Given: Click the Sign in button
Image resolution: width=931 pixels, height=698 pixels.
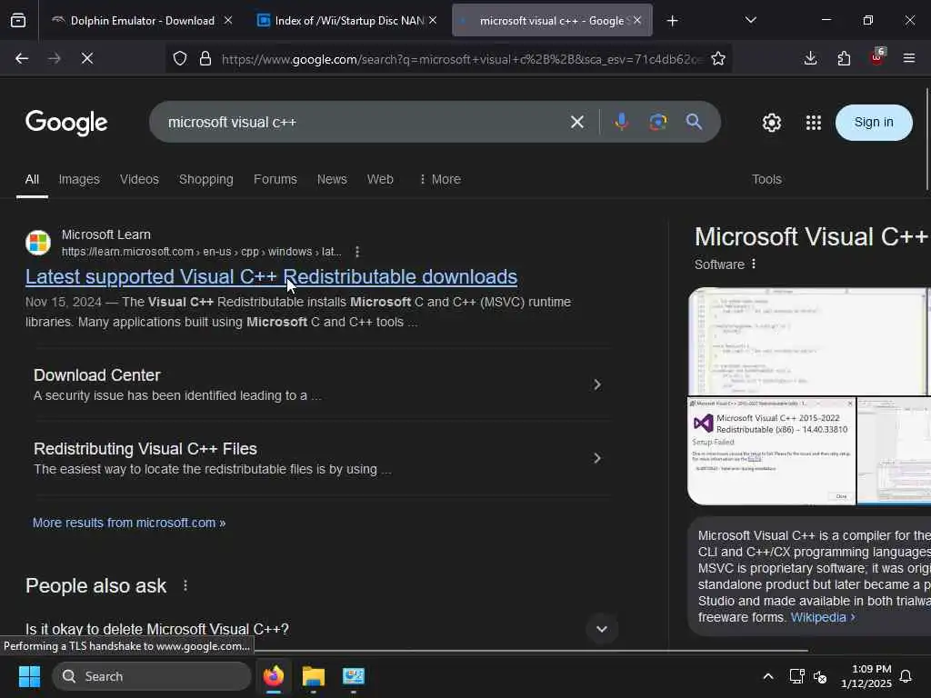Looking at the screenshot, I should [x=874, y=123].
